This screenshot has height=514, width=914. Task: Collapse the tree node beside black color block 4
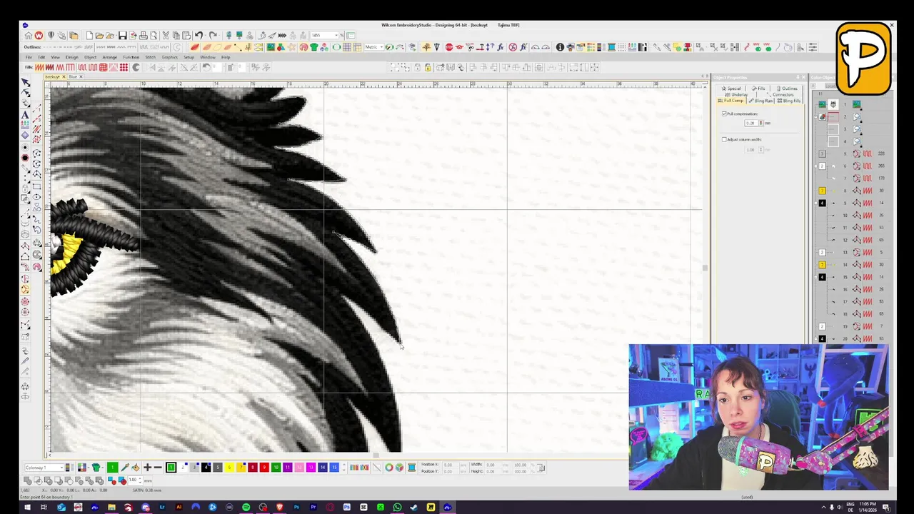[x=815, y=203]
